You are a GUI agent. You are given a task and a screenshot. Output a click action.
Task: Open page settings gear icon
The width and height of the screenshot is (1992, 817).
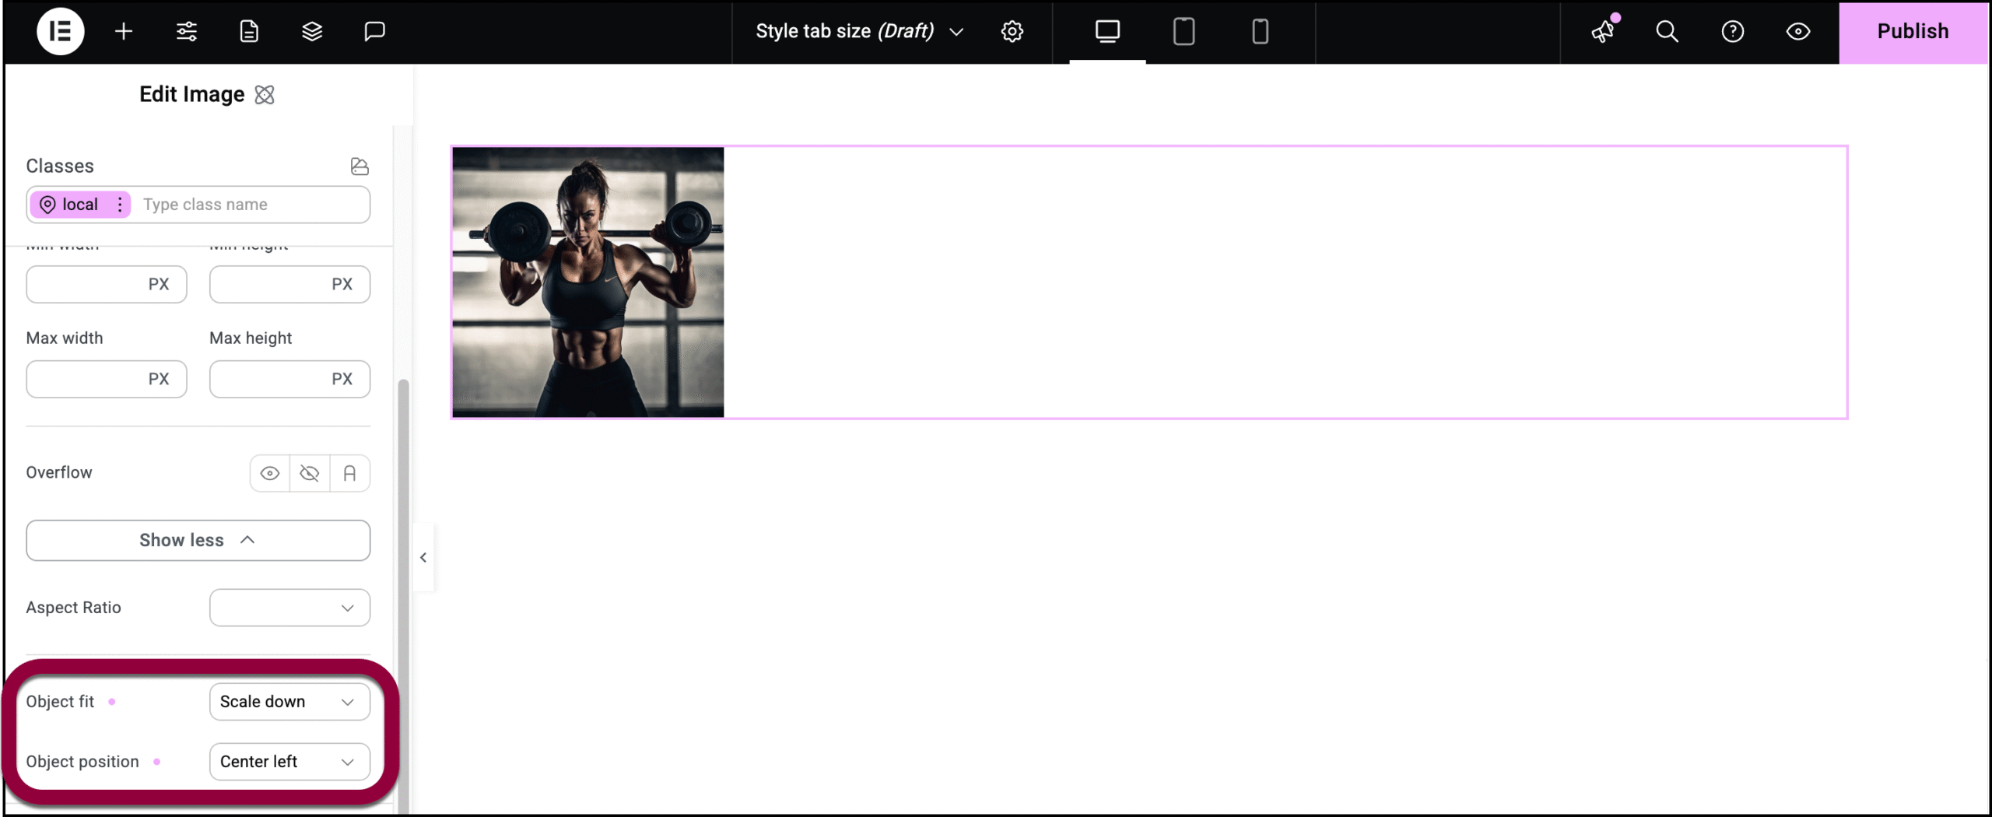tap(1012, 31)
